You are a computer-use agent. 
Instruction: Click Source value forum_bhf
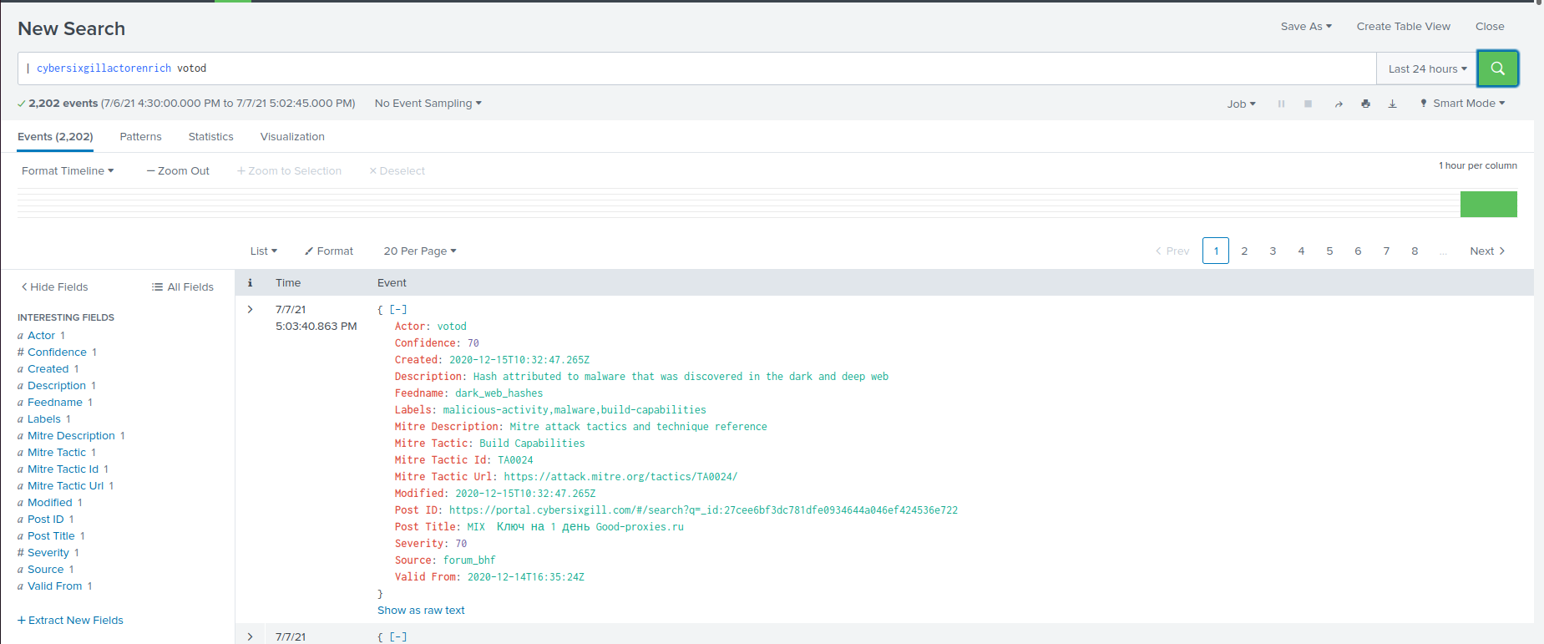(x=469, y=560)
